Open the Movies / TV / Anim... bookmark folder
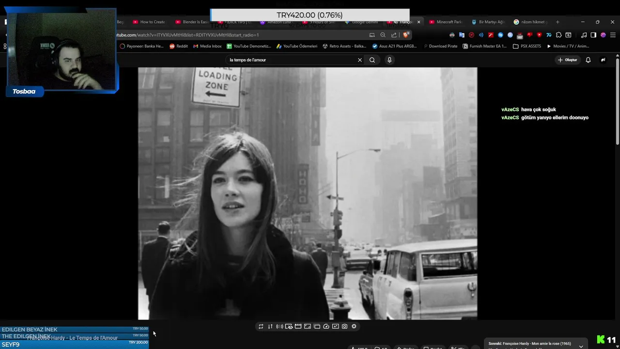 click(x=568, y=46)
